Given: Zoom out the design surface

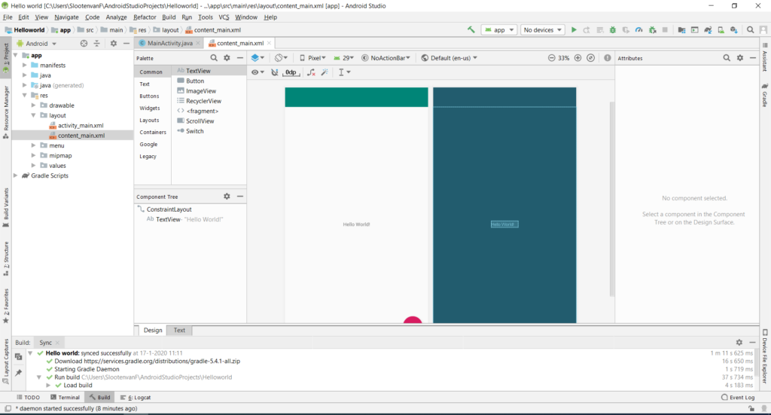Looking at the screenshot, I should tap(552, 58).
